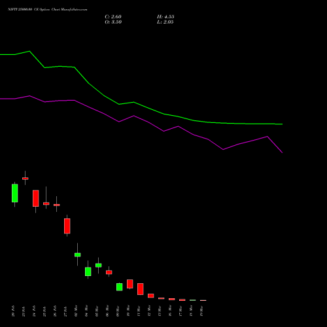The width and height of the screenshot is (327, 327).
Task: Select the close value C: 2.60
Action: 113,17
